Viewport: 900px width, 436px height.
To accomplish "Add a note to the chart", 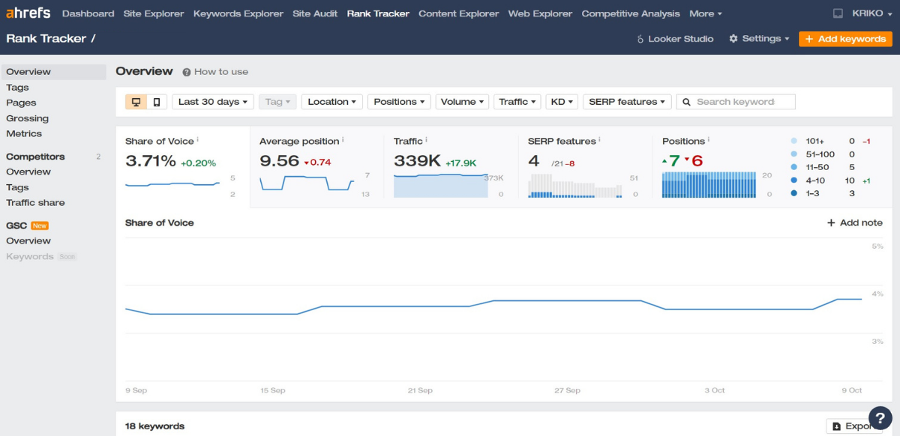I will [x=854, y=222].
